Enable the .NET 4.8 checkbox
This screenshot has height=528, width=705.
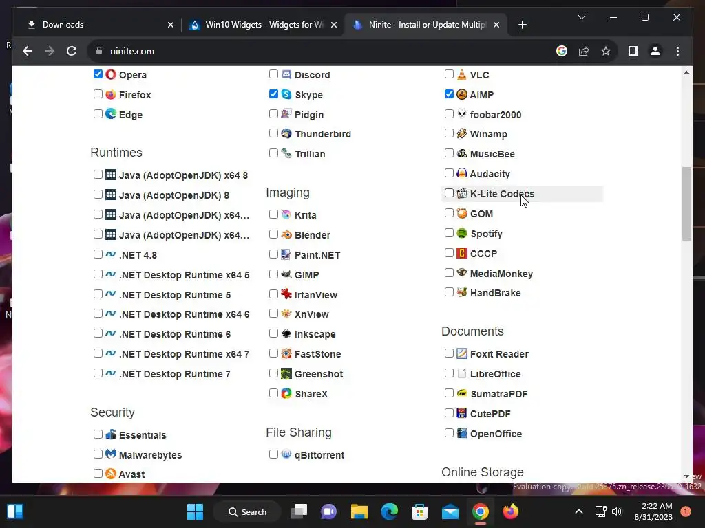click(x=98, y=254)
